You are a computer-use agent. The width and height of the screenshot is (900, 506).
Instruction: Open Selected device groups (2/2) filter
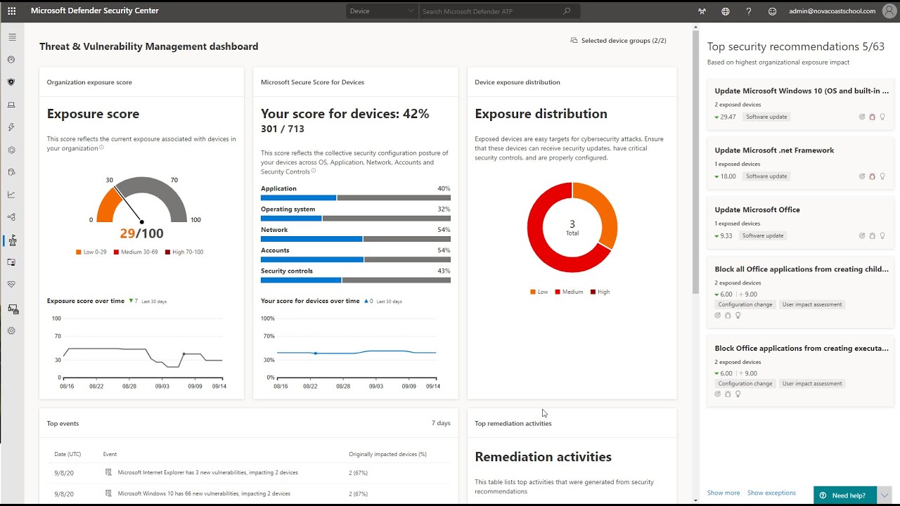coord(618,41)
